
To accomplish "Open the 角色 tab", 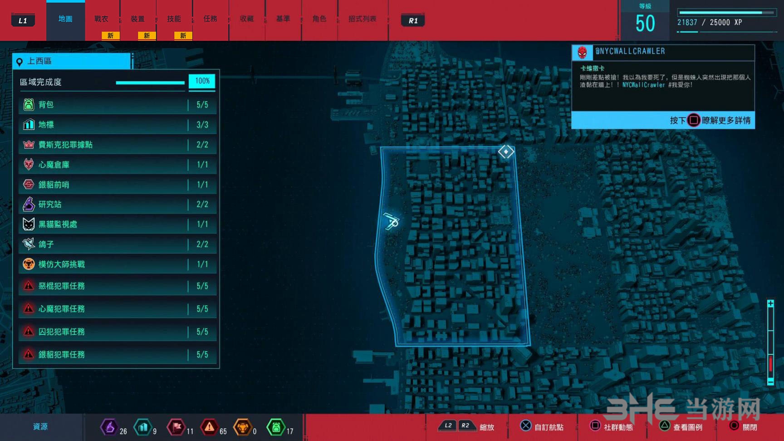I will [319, 19].
